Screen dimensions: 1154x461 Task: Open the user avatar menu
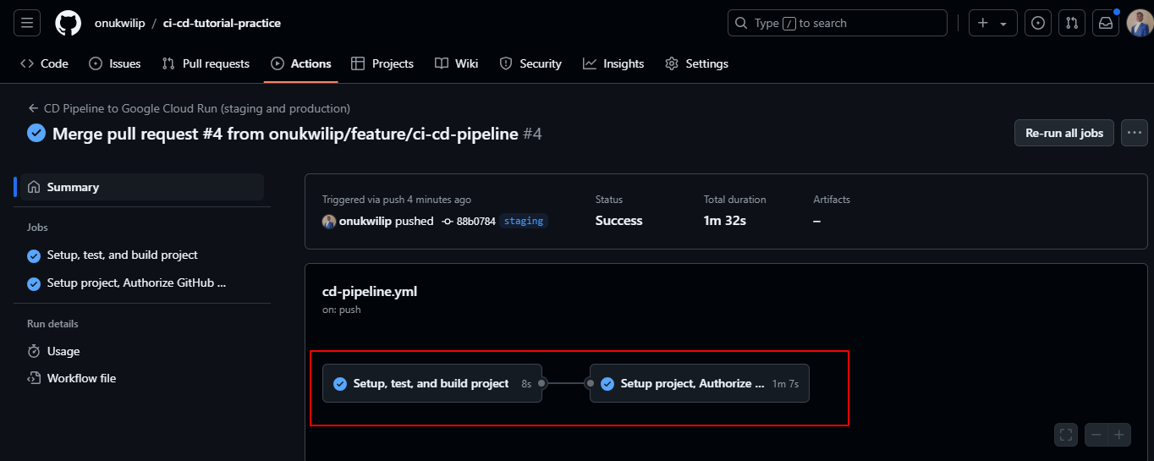click(x=1140, y=23)
